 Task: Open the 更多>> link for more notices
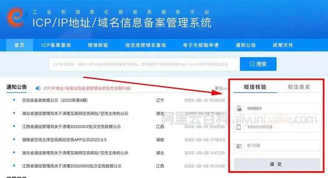[x=221, y=88]
